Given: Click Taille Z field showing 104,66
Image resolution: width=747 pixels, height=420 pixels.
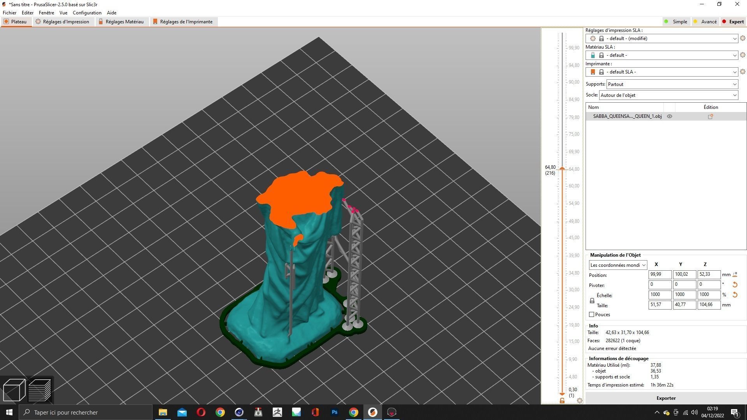Looking at the screenshot, I should coord(709,305).
